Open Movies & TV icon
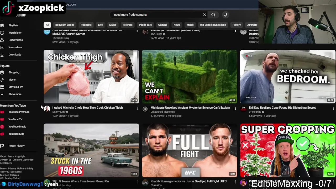The width and height of the screenshot is (336, 189). tap(2, 87)
